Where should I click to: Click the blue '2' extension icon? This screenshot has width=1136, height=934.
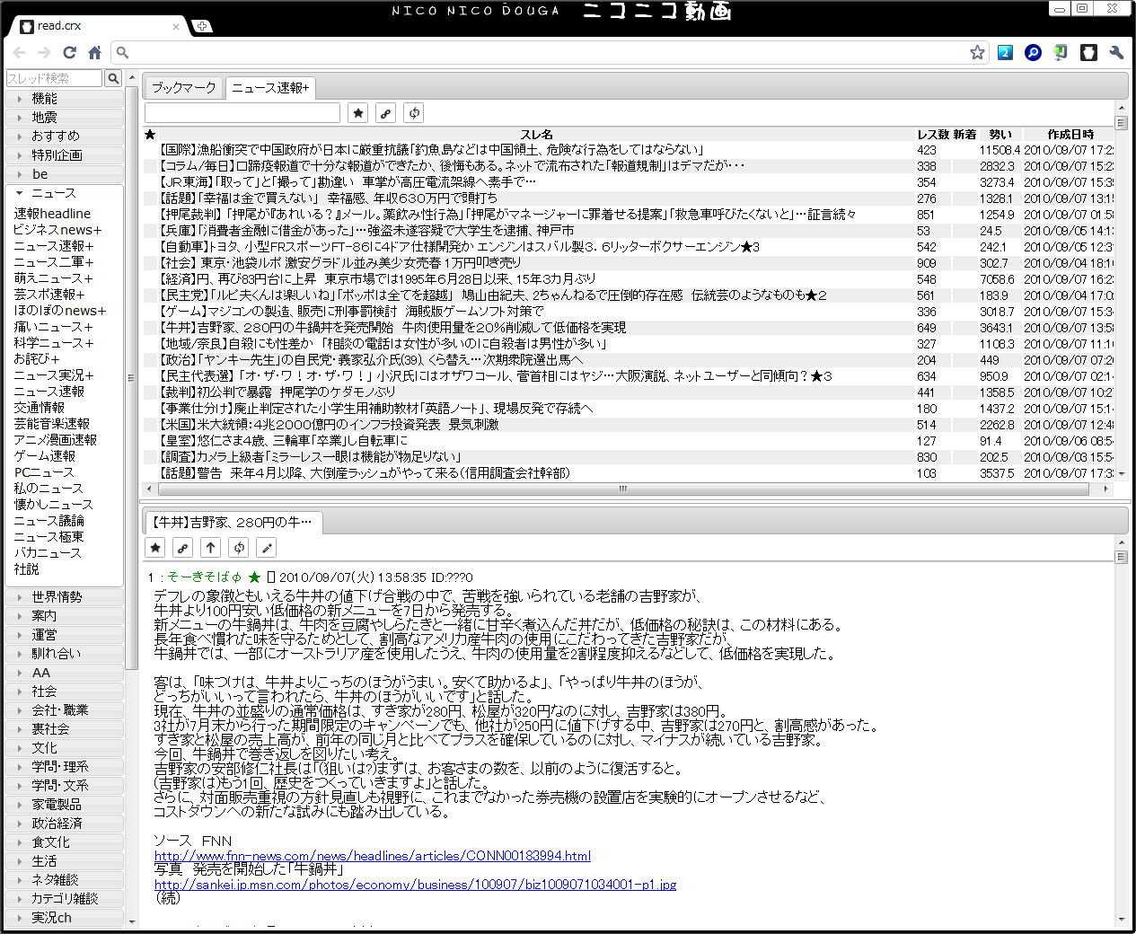point(1005,53)
